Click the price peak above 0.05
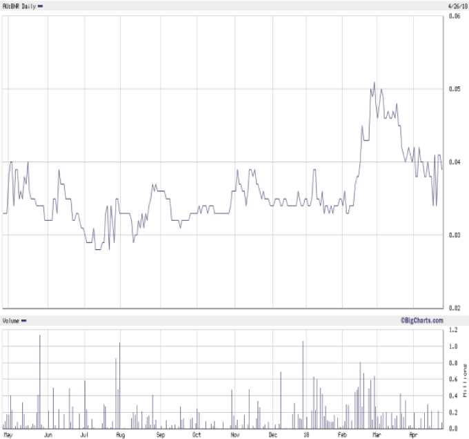The width and height of the screenshot is (469, 439). coord(375,83)
